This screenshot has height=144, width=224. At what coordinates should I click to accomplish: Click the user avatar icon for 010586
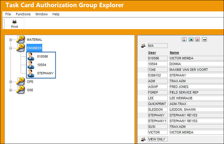[31, 56]
